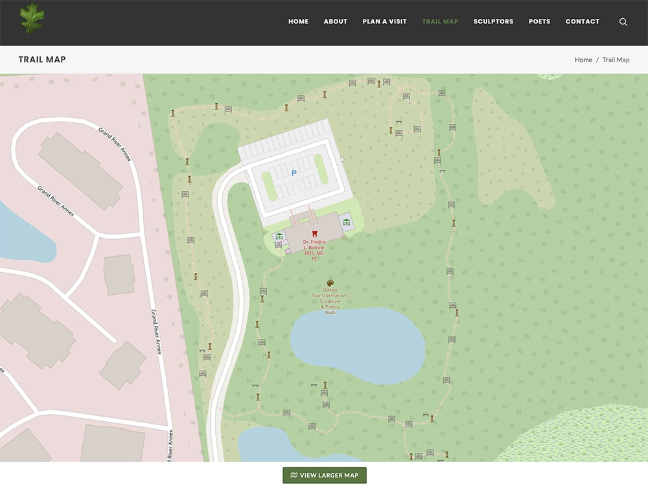This screenshot has width=648, height=486.
Task: Select the red tooth dentist marker
Action: coord(314,233)
